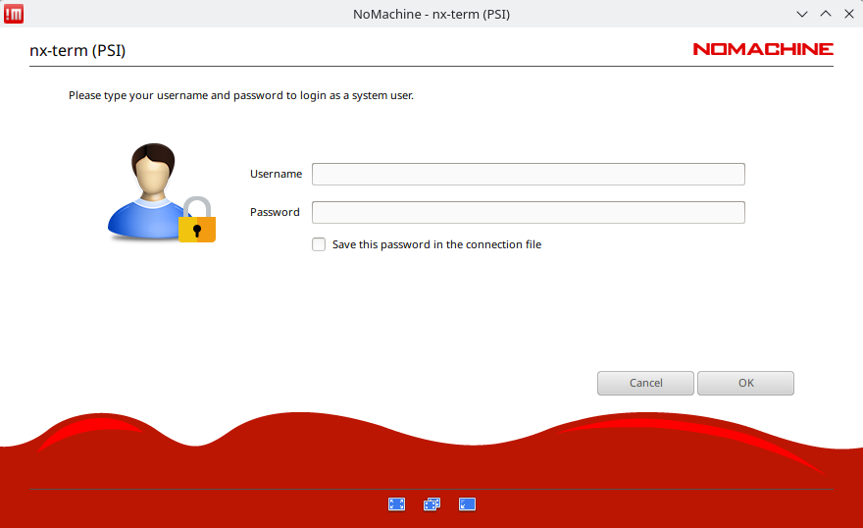Click the window title 'NoMachine - nx-term (PSI)'
The height and width of the screenshot is (528, 863).
coord(431,15)
